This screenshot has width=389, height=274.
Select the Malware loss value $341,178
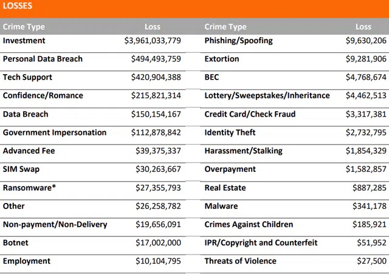[x=370, y=206]
